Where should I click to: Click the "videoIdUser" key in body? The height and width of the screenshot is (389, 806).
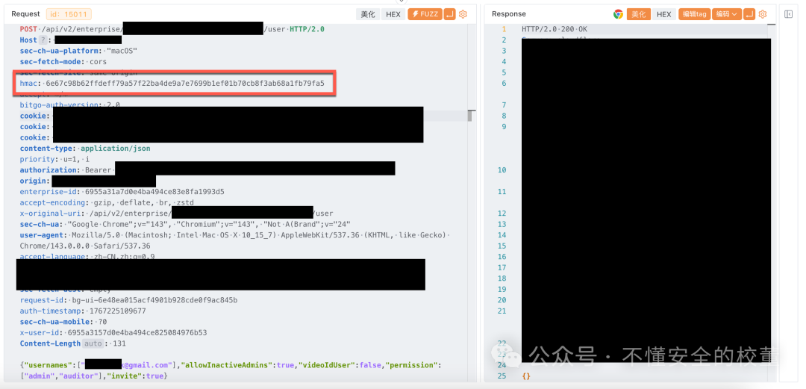(x=326, y=365)
